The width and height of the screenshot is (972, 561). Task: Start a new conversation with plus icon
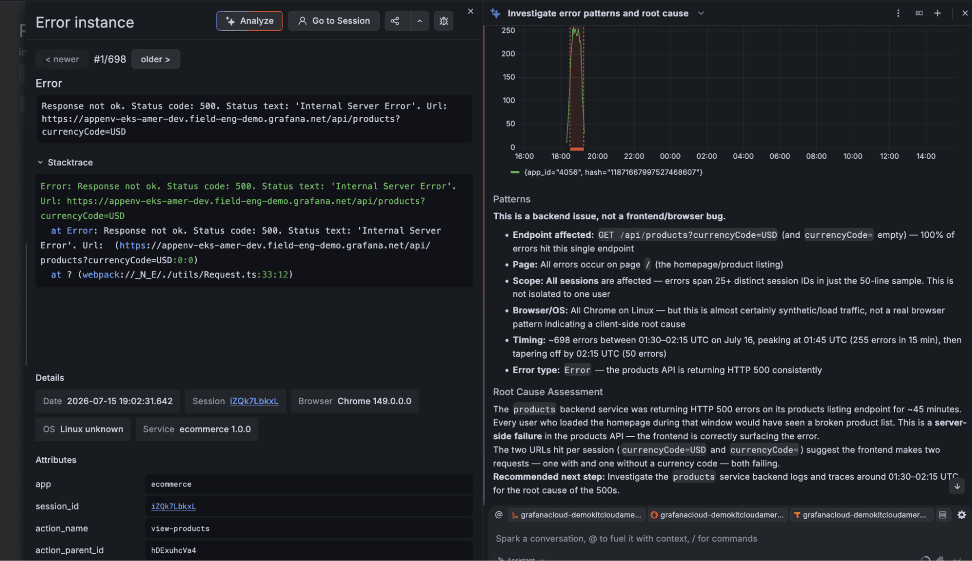pos(937,13)
